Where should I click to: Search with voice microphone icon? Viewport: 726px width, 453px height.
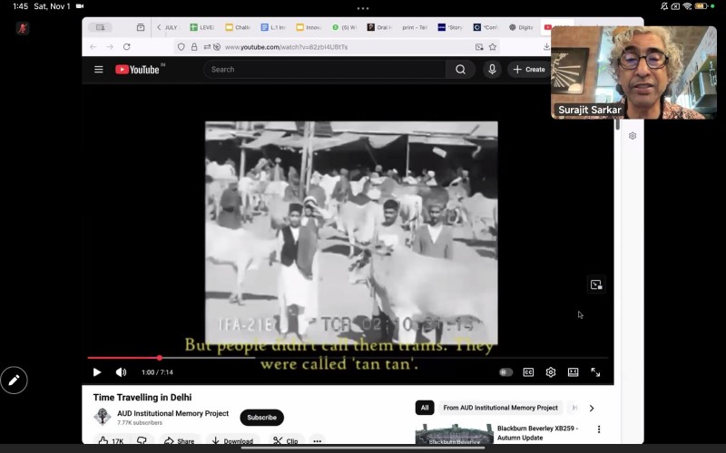(x=492, y=70)
